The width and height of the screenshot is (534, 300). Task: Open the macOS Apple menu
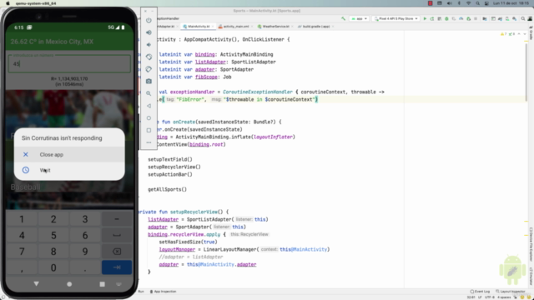click(8, 3)
